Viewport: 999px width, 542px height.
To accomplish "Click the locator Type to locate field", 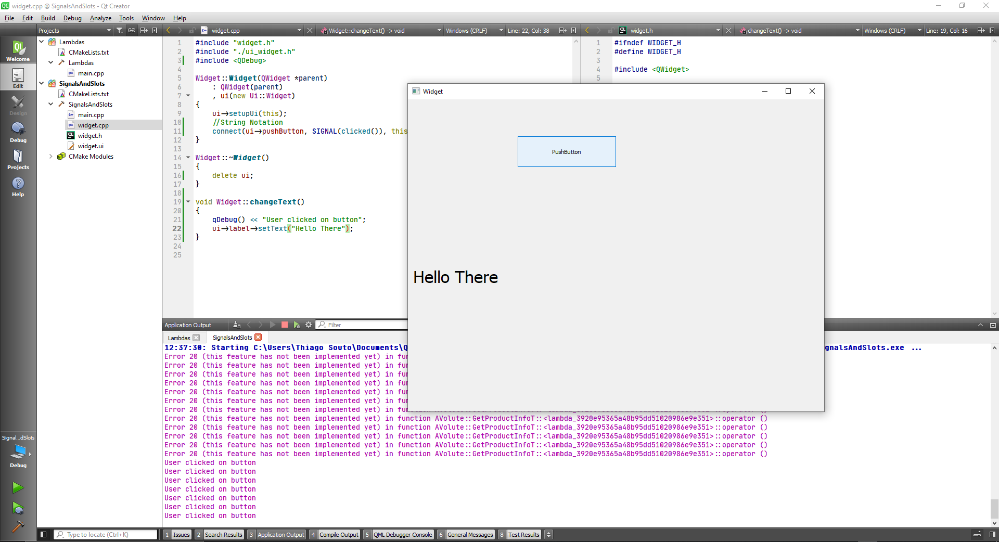I will (x=106, y=534).
